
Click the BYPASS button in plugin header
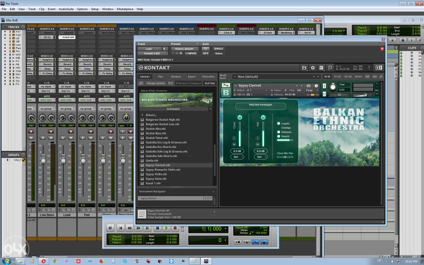pos(218,49)
